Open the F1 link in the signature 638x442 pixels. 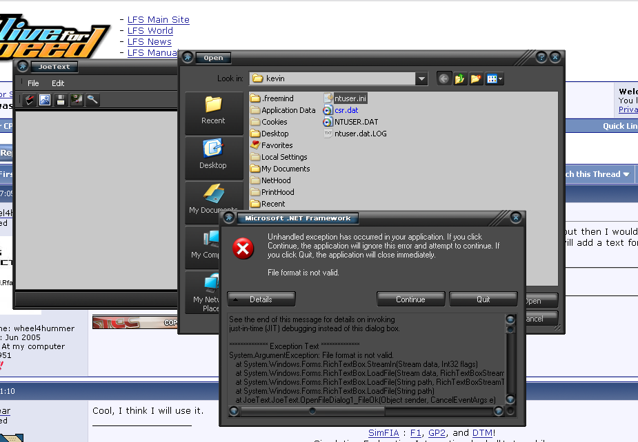[x=415, y=433]
